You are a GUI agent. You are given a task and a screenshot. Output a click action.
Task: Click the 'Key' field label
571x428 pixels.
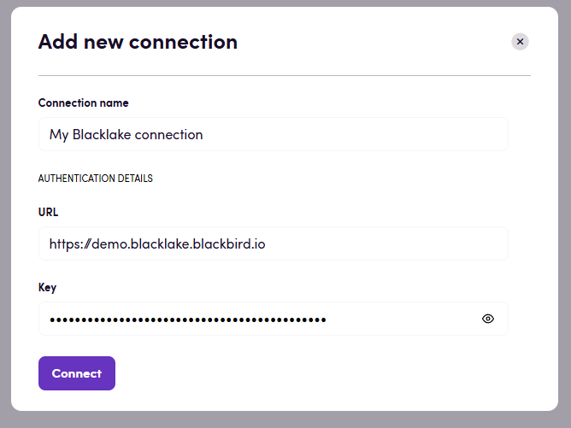coord(48,287)
